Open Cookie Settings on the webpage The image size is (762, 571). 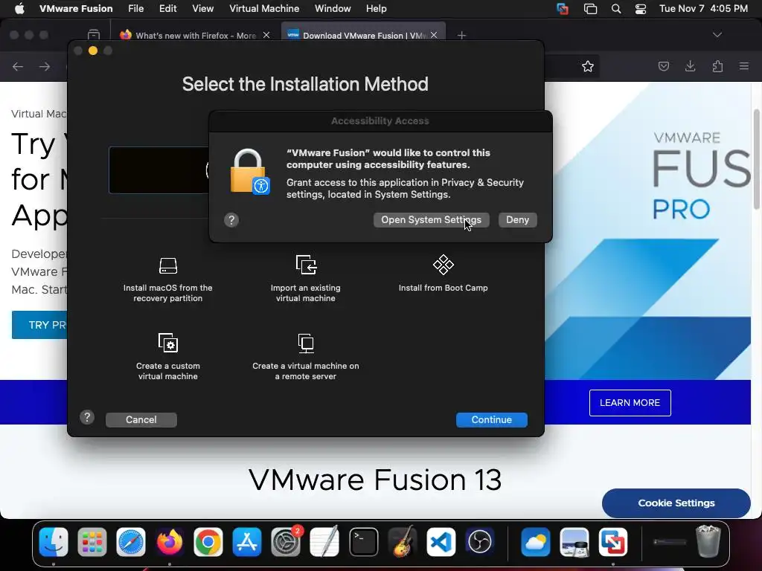point(676,503)
